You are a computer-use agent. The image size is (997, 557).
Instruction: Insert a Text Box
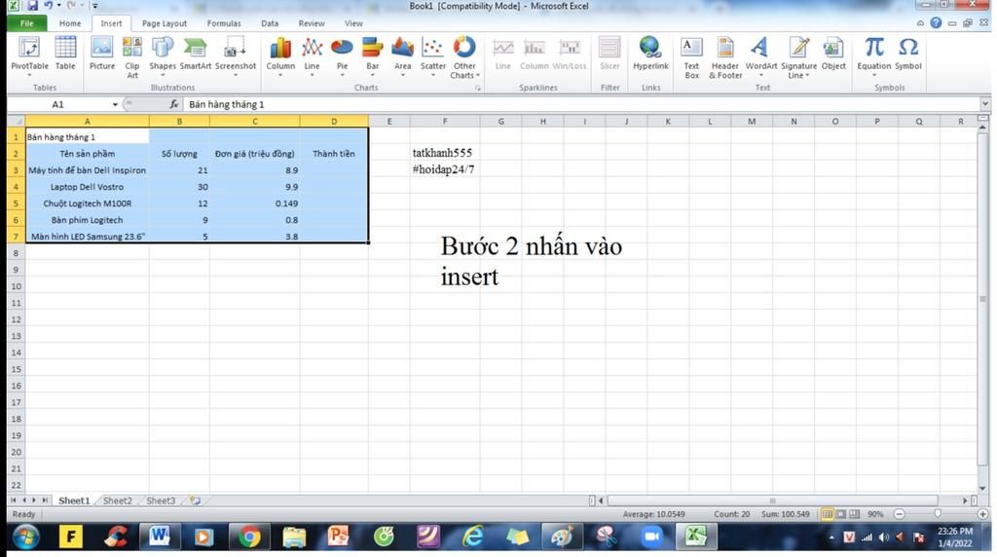pos(691,57)
